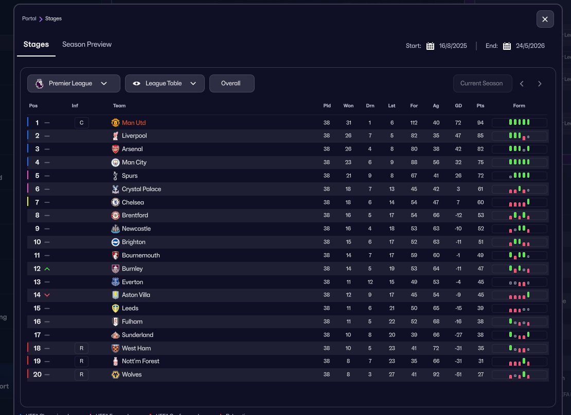Screen dimensions: 571x415
Task: Open the Premier League competition dropdown
Action: point(74,83)
